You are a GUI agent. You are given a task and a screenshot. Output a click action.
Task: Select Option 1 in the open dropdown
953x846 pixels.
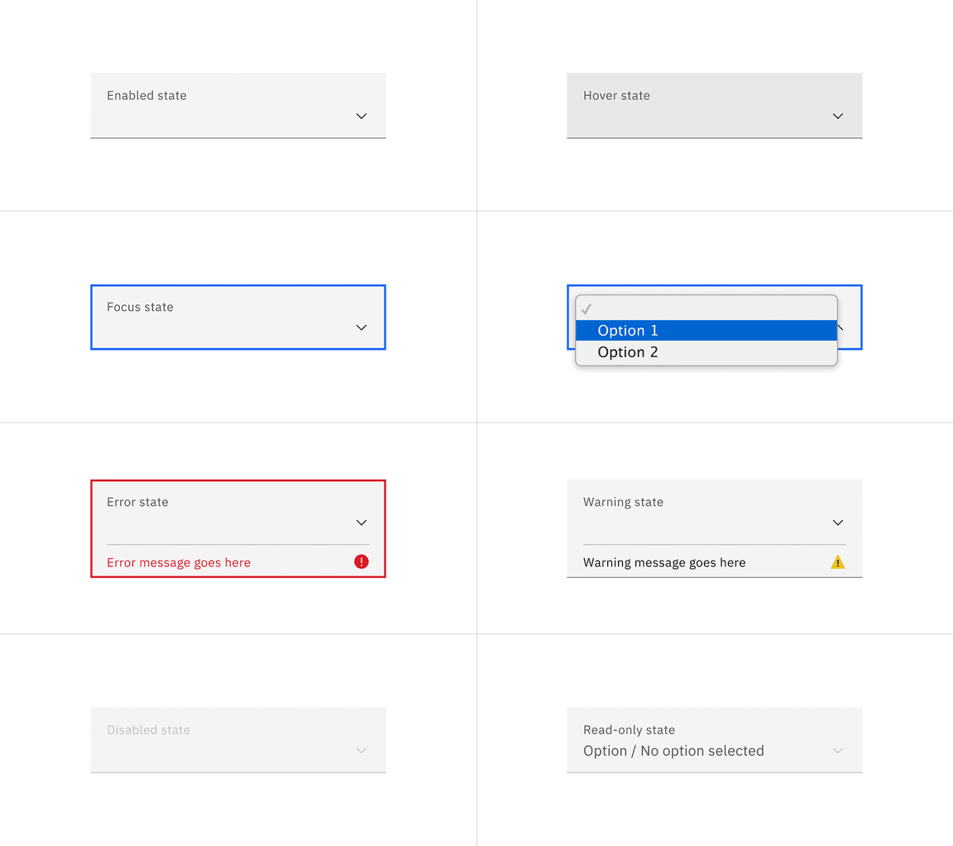click(628, 330)
